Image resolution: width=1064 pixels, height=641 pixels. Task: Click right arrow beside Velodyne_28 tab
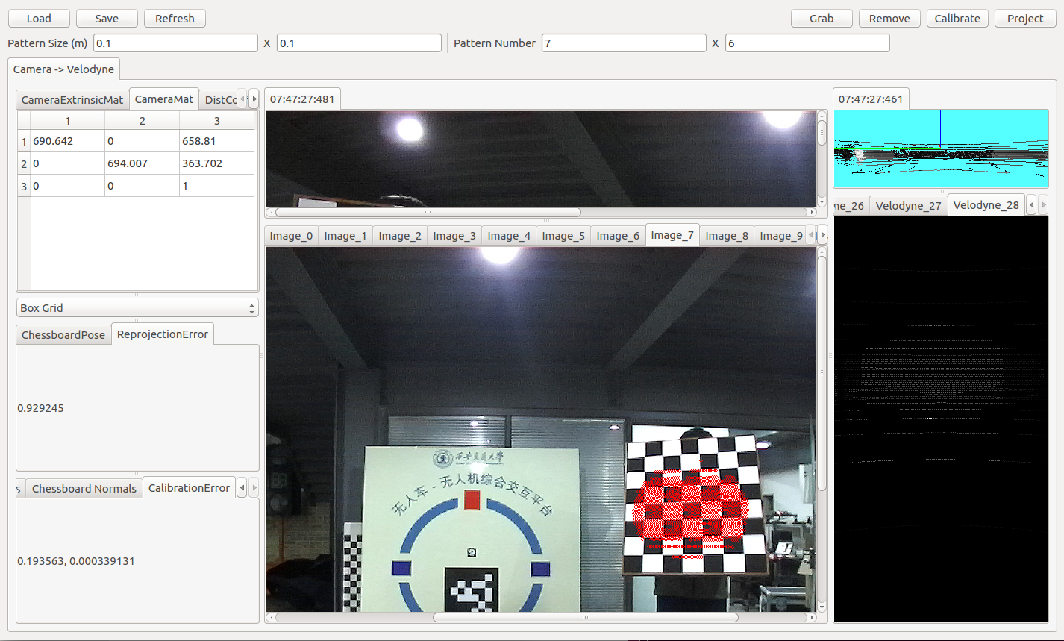(1043, 205)
